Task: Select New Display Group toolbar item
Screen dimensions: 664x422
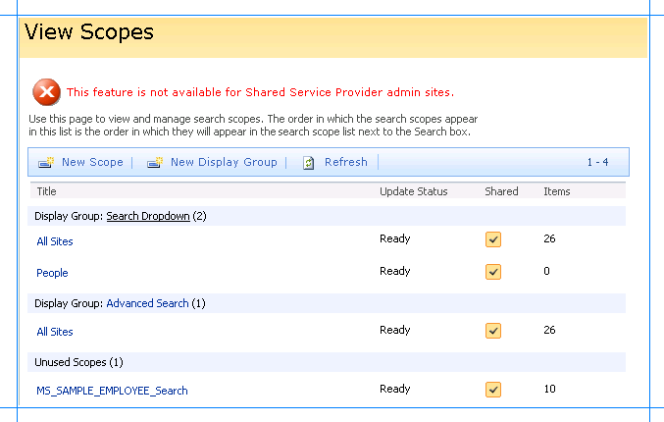Action: point(224,162)
